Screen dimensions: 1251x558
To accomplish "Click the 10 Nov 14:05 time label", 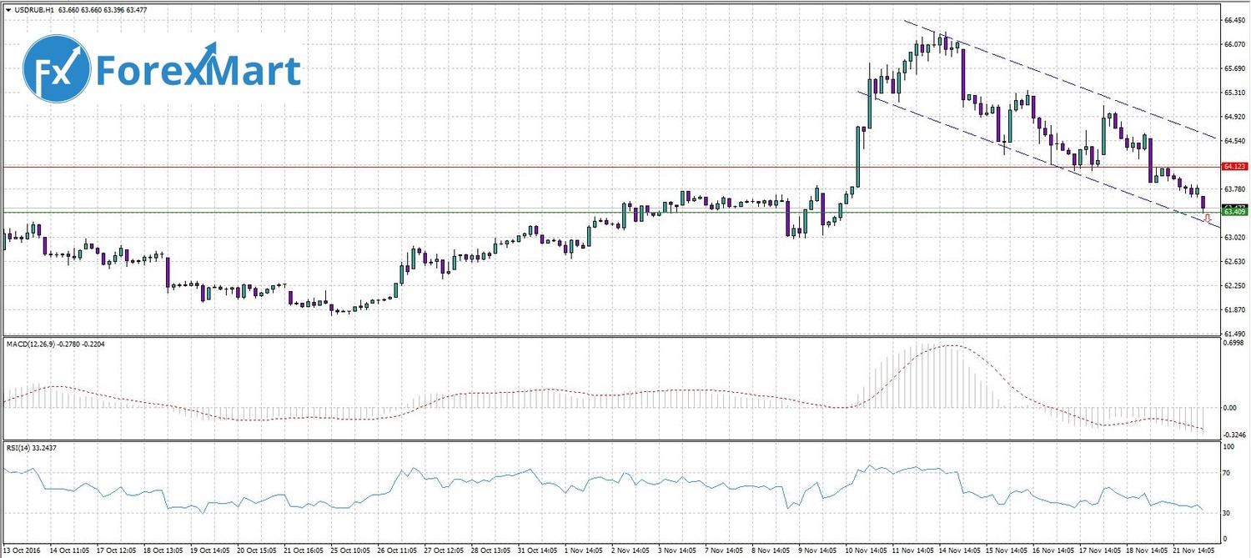I will (863, 550).
